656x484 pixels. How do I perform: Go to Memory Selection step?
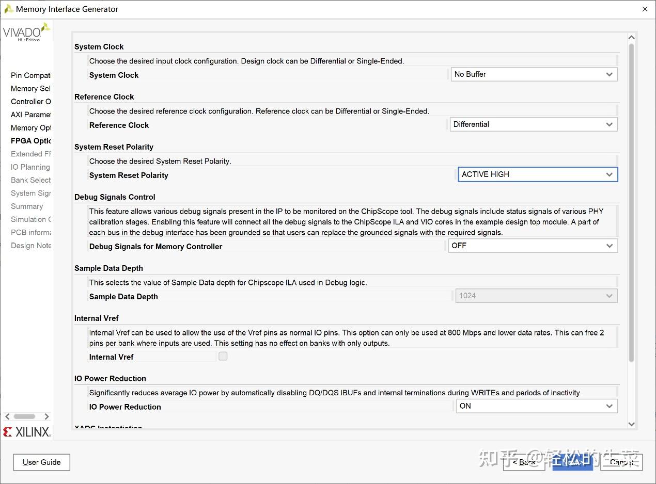coord(31,89)
